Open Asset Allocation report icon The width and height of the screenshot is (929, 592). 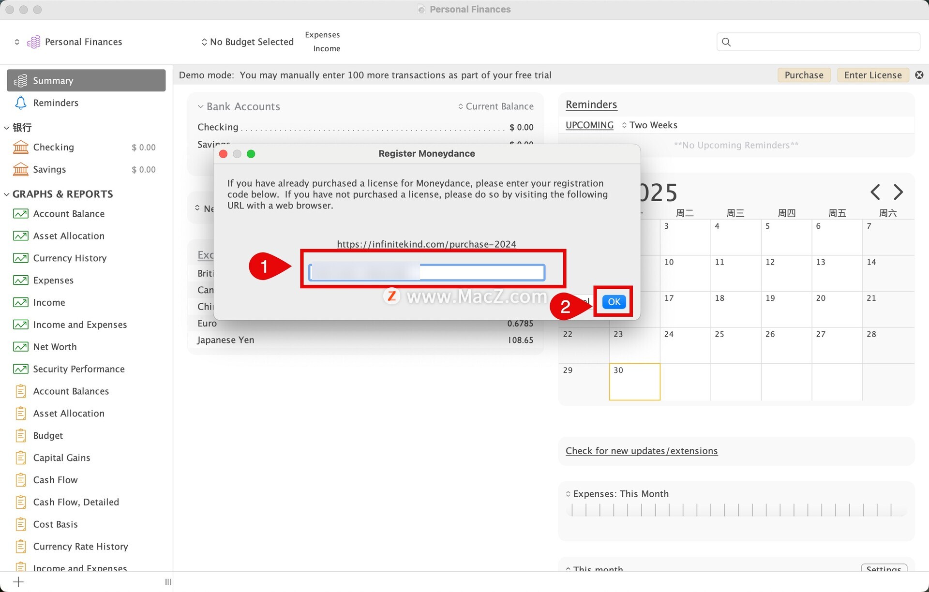(20, 414)
